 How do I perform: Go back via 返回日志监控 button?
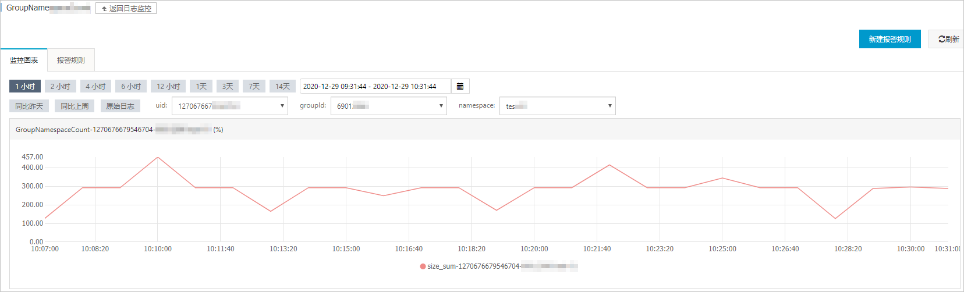(126, 9)
